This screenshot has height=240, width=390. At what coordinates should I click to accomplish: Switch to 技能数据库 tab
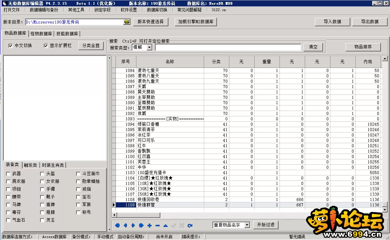(x=67, y=34)
